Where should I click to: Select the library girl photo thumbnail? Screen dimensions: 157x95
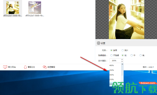[x=13, y=8]
